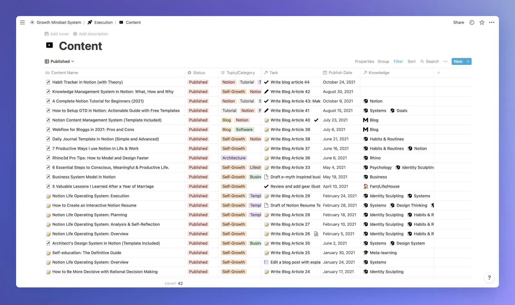Viewport: 515px width, 305px height.
Task: Add a new property with the plus icon
Action: (439, 73)
